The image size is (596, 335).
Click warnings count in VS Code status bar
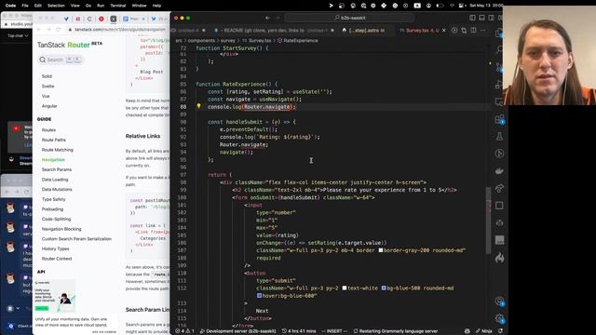click(x=190, y=331)
